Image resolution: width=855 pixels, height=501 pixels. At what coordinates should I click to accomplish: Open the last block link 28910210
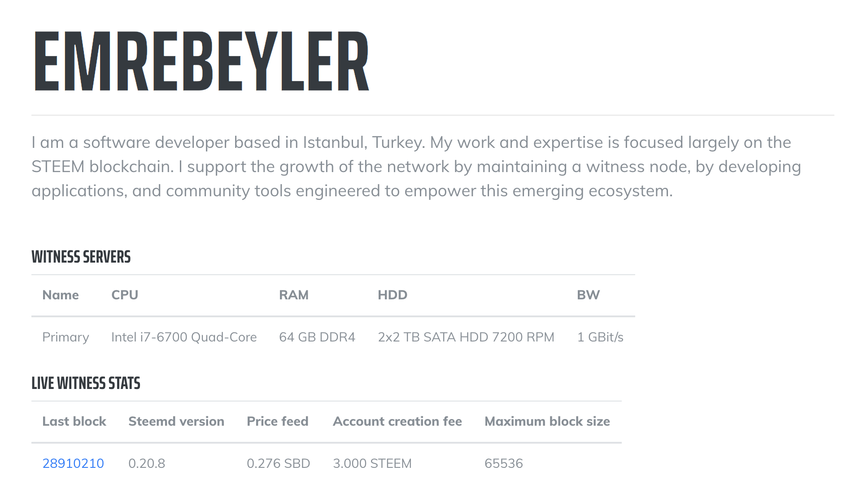[73, 463]
